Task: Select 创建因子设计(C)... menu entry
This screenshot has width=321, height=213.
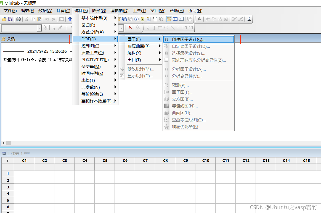Action: tap(198, 39)
